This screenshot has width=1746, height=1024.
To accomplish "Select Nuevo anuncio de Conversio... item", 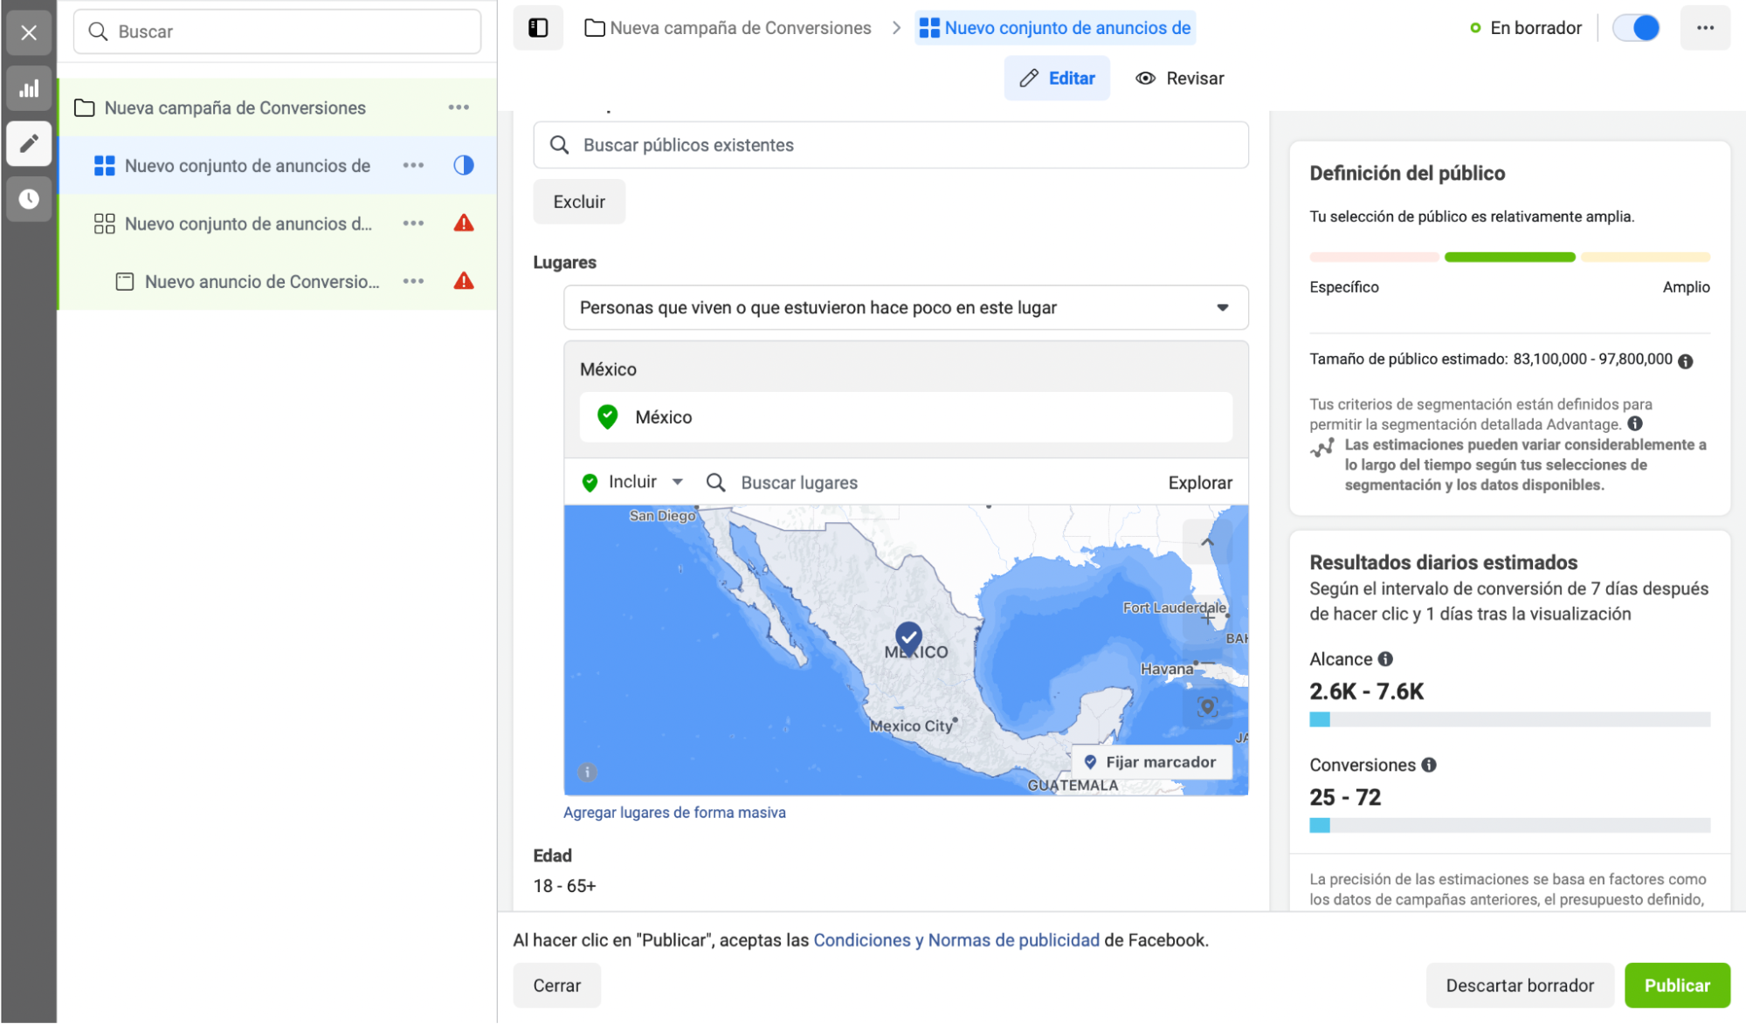I will pyautogui.click(x=262, y=281).
